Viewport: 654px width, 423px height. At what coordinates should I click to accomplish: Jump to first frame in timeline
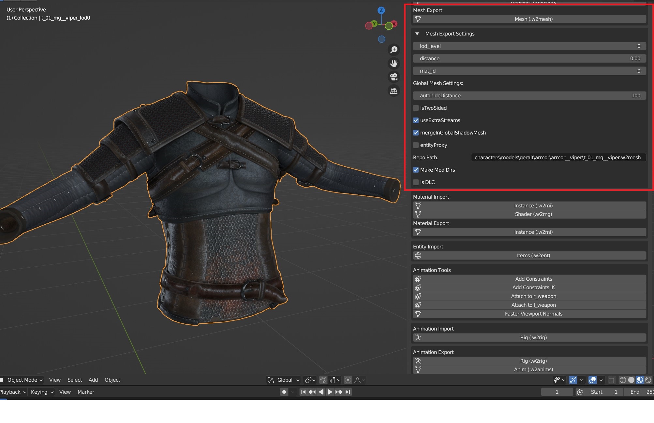pos(303,392)
